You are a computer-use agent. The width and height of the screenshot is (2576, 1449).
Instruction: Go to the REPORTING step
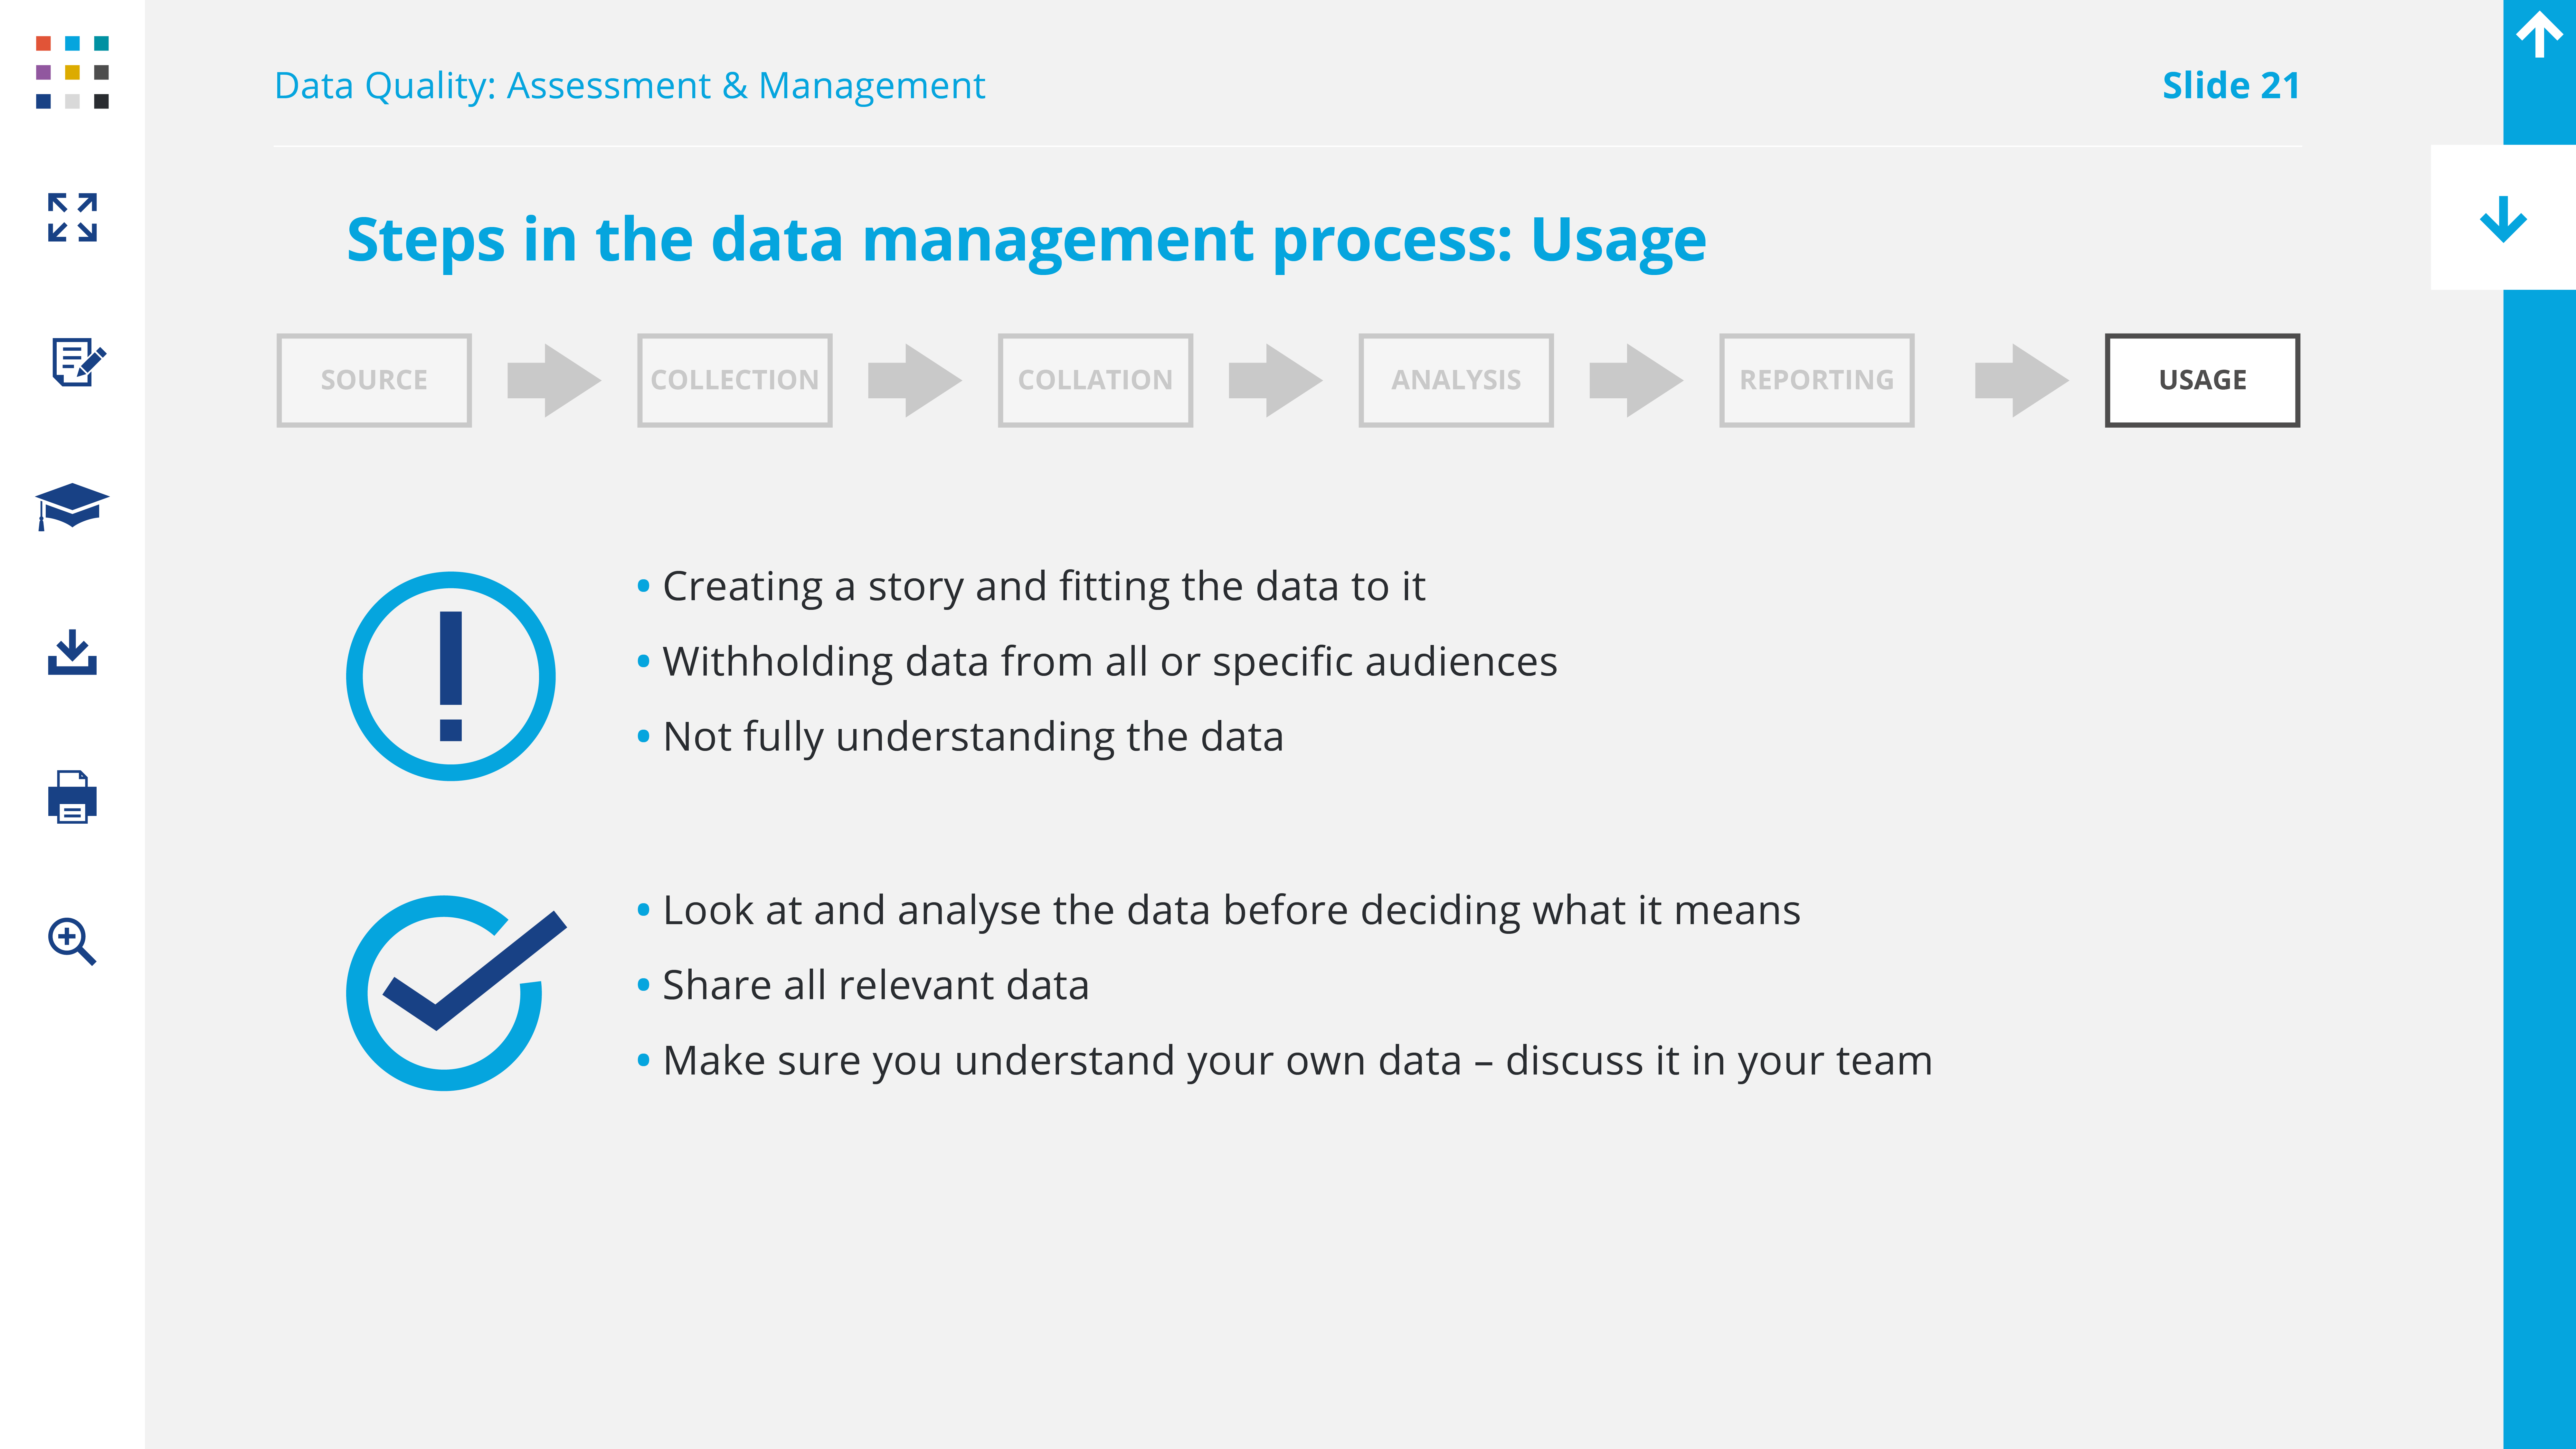click(x=1816, y=380)
